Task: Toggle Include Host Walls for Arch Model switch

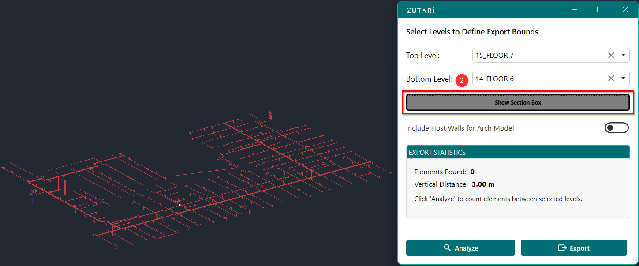Action: pyautogui.click(x=616, y=128)
